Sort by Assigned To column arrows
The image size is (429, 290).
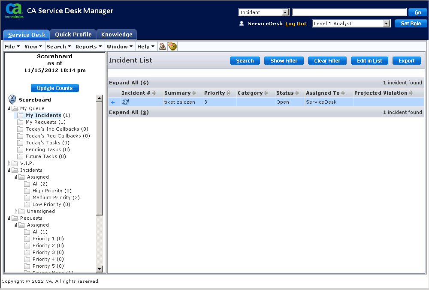tap(343, 93)
